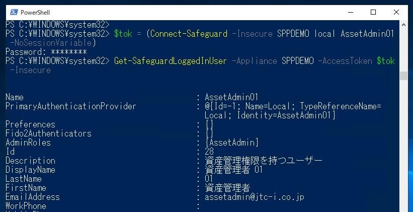
Task: Maximize the PowerShell window
Action: tap(373, 12)
